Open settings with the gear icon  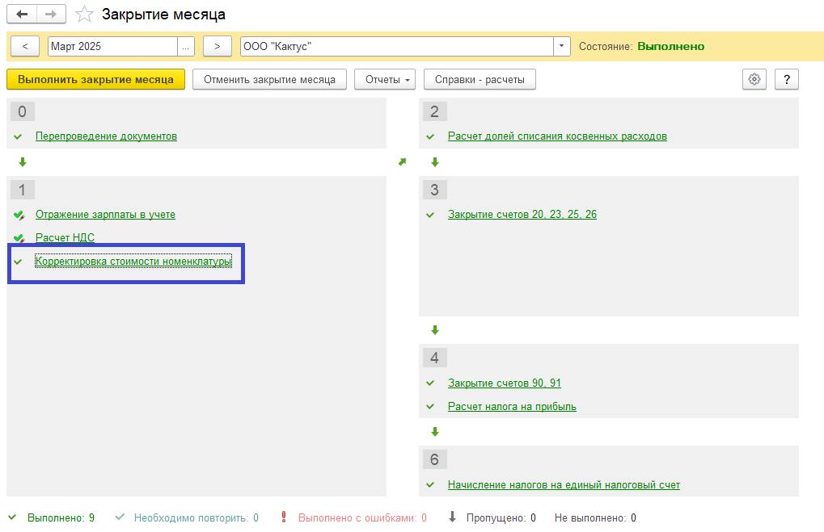point(754,79)
